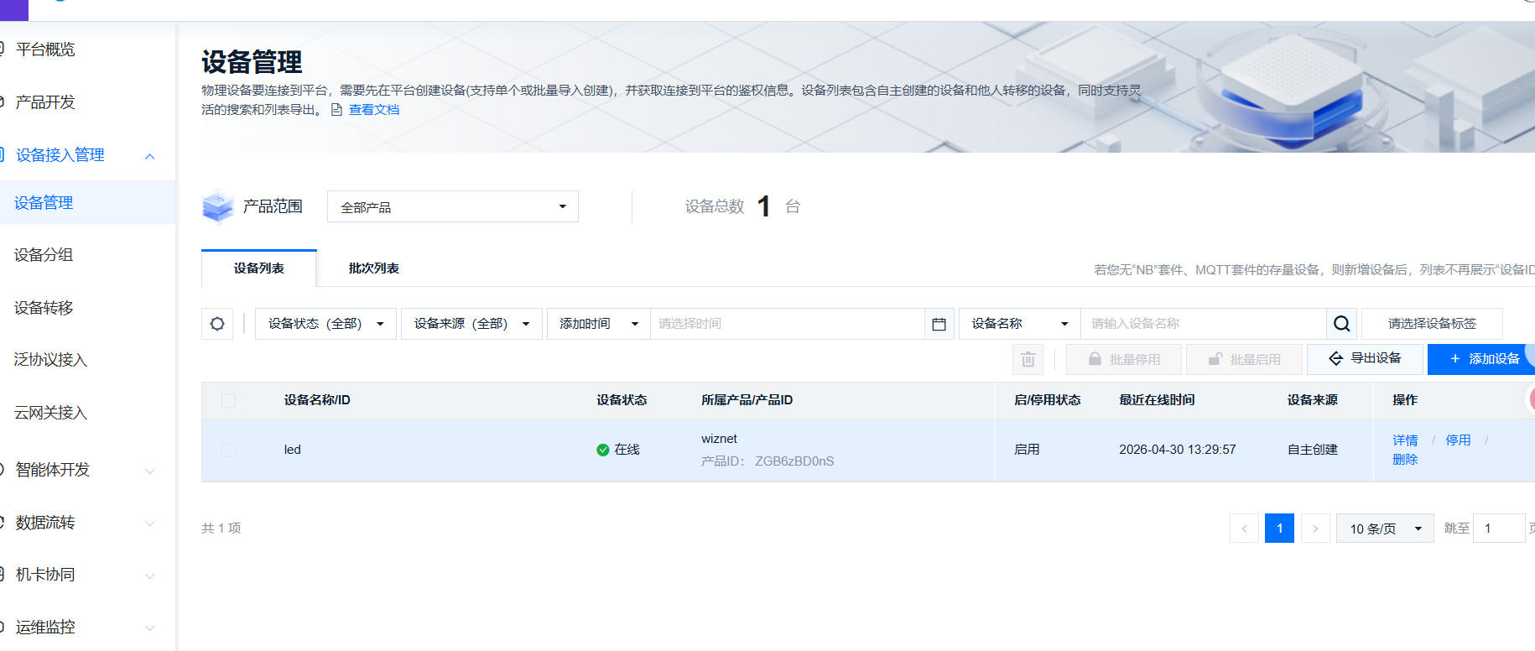The height and width of the screenshot is (651, 1535).
Task: Click the 请选择设备标签 tag selector
Action: pyautogui.click(x=1432, y=324)
